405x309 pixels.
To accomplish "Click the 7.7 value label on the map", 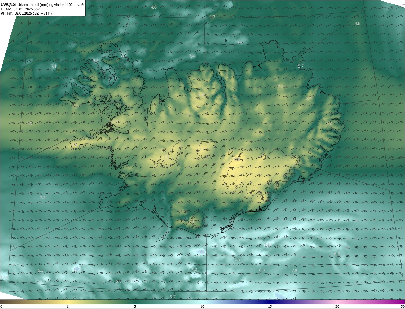I will (240, 43).
